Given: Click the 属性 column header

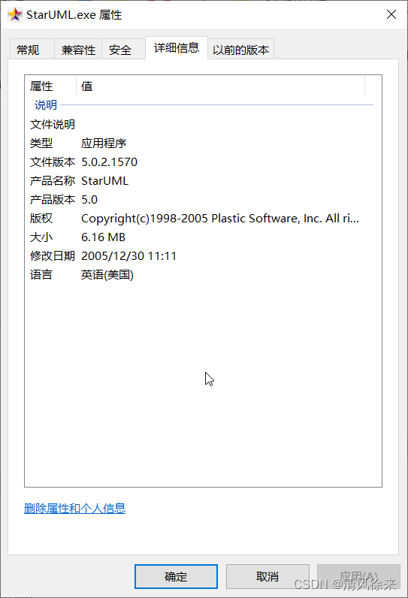Looking at the screenshot, I should 41,86.
